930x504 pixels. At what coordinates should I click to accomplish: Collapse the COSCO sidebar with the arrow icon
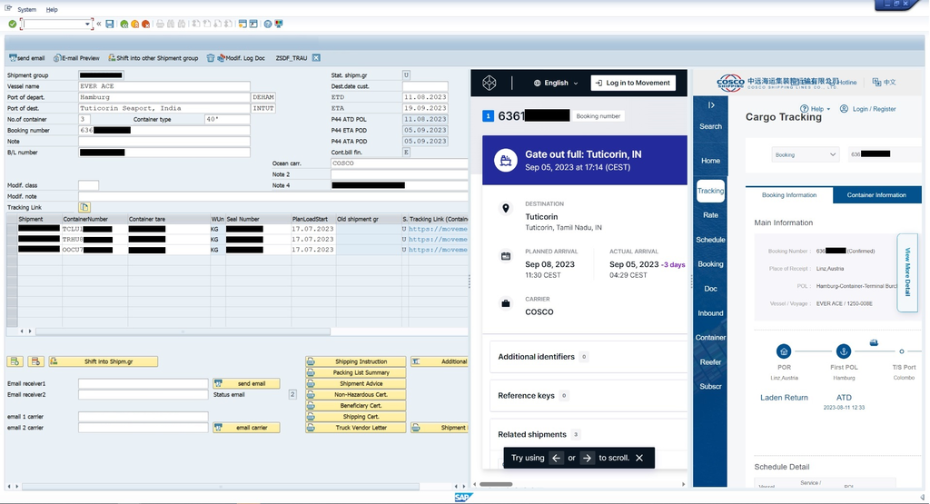pos(710,105)
